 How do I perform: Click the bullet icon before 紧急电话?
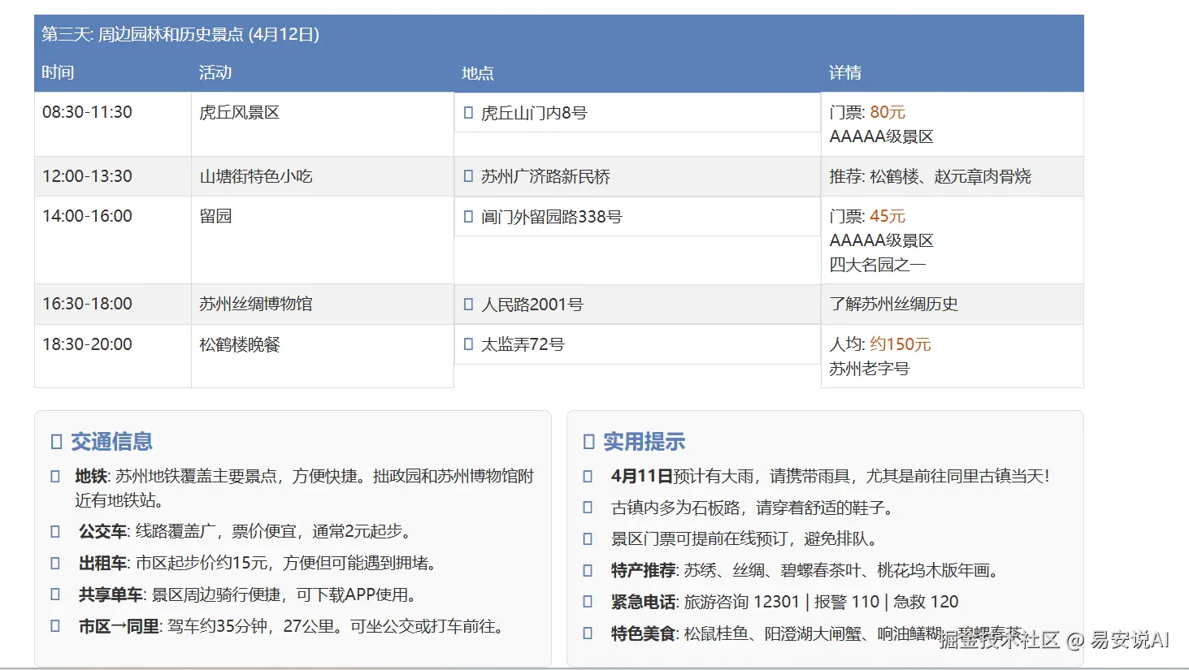click(588, 603)
